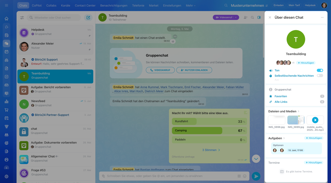Open the chat list filter settings icon

pos(22,18)
